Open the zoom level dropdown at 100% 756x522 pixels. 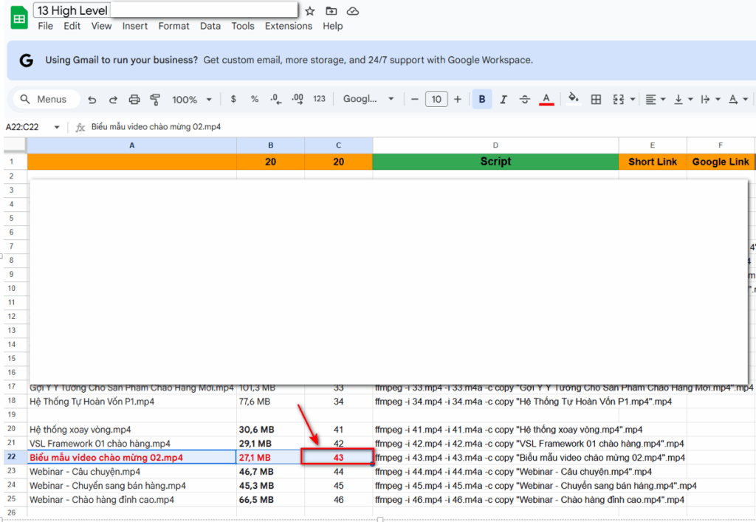click(191, 99)
